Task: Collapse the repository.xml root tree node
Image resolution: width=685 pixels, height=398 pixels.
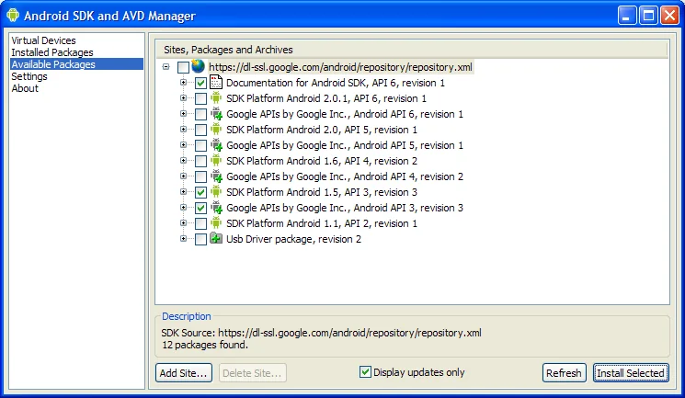Action: [166, 67]
